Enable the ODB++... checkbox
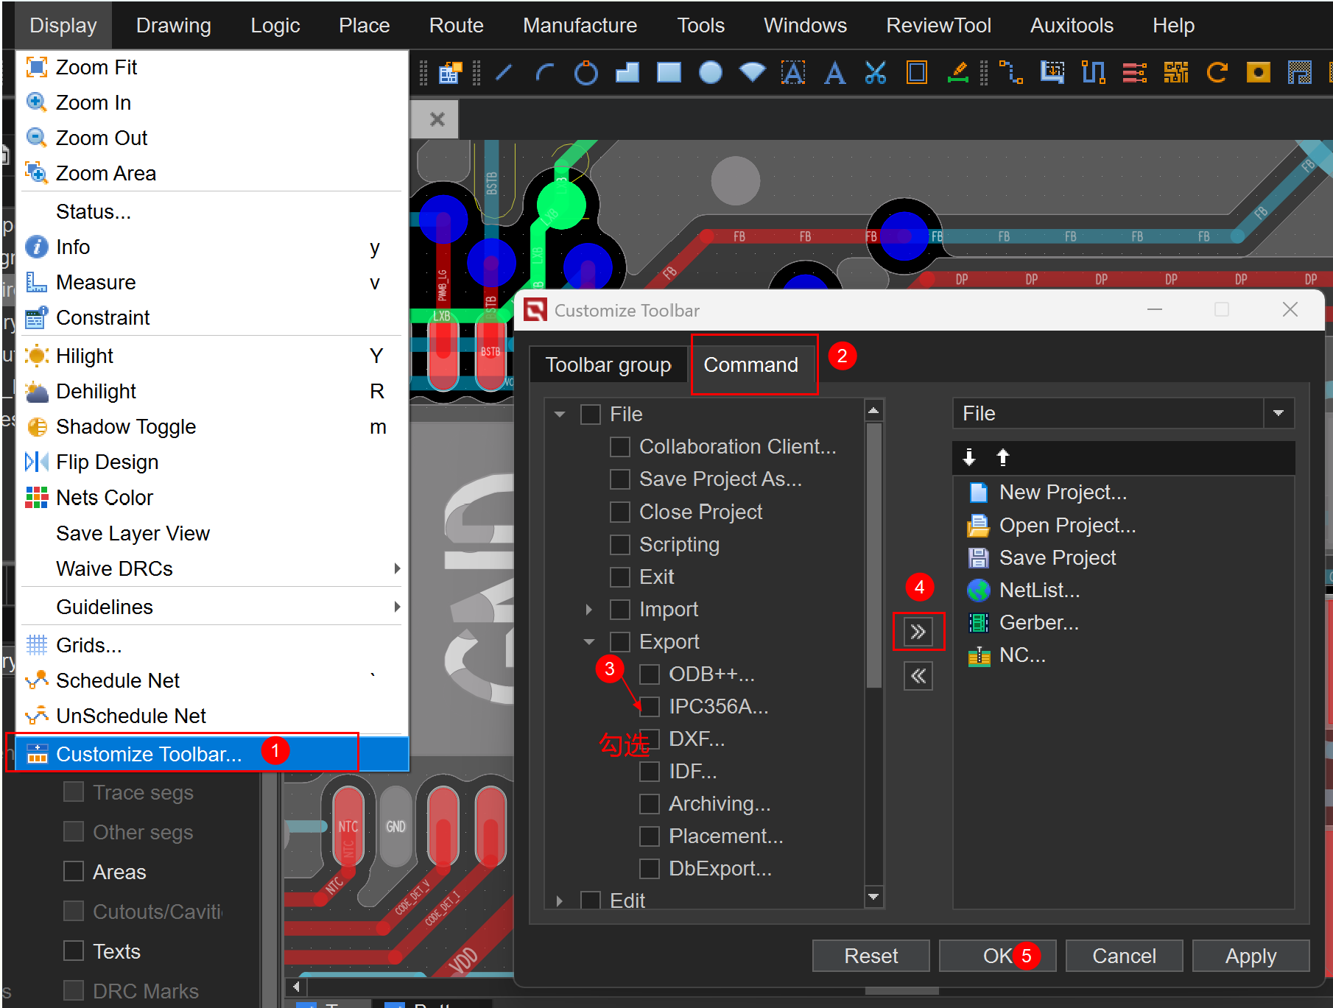Screen dimensions: 1333x1008 [x=649, y=674]
